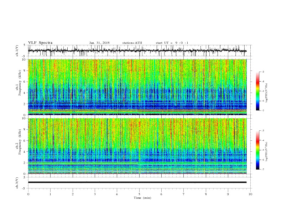The width and height of the screenshot is (282, 218).
Task: Click the "VLF Spectra" title text
Action: [x=40, y=43]
